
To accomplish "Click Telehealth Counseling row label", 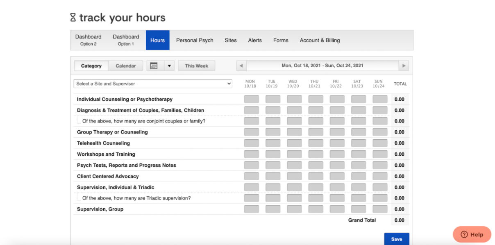I will coord(103,143).
